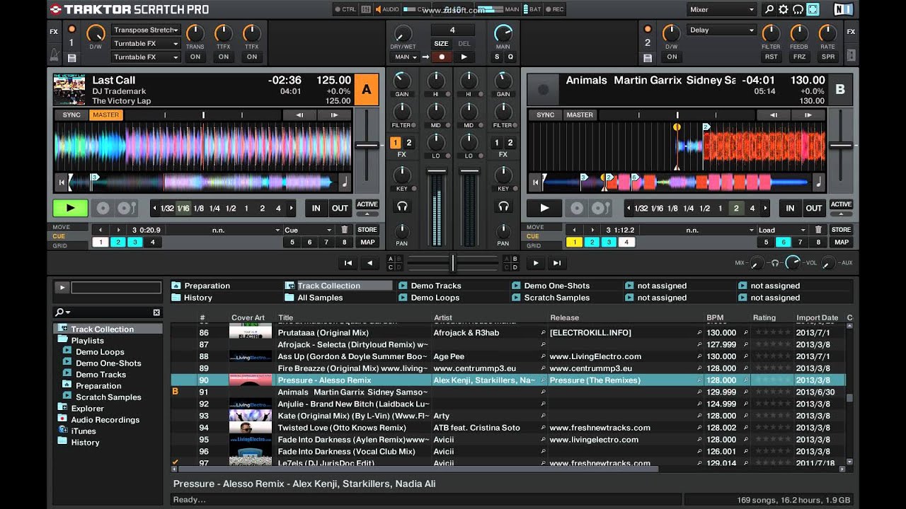This screenshot has height=509, width=906.
Task: Open the MAIN loop recorder source dropdown
Action: (x=405, y=57)
